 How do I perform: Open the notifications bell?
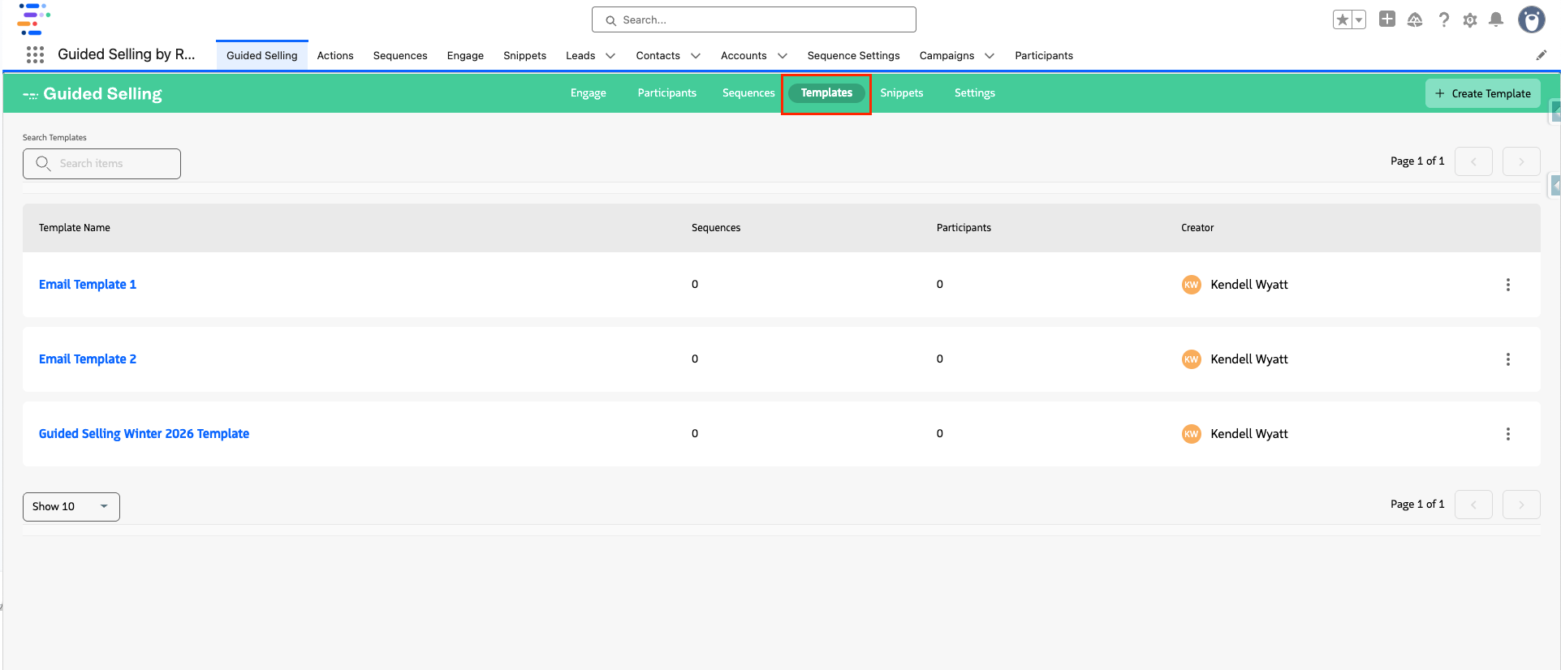point(1496,20)
